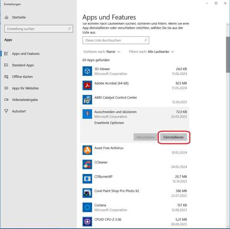Click the magnifier in Diese Liste durchsuchen box

click(x=146, y=40)
